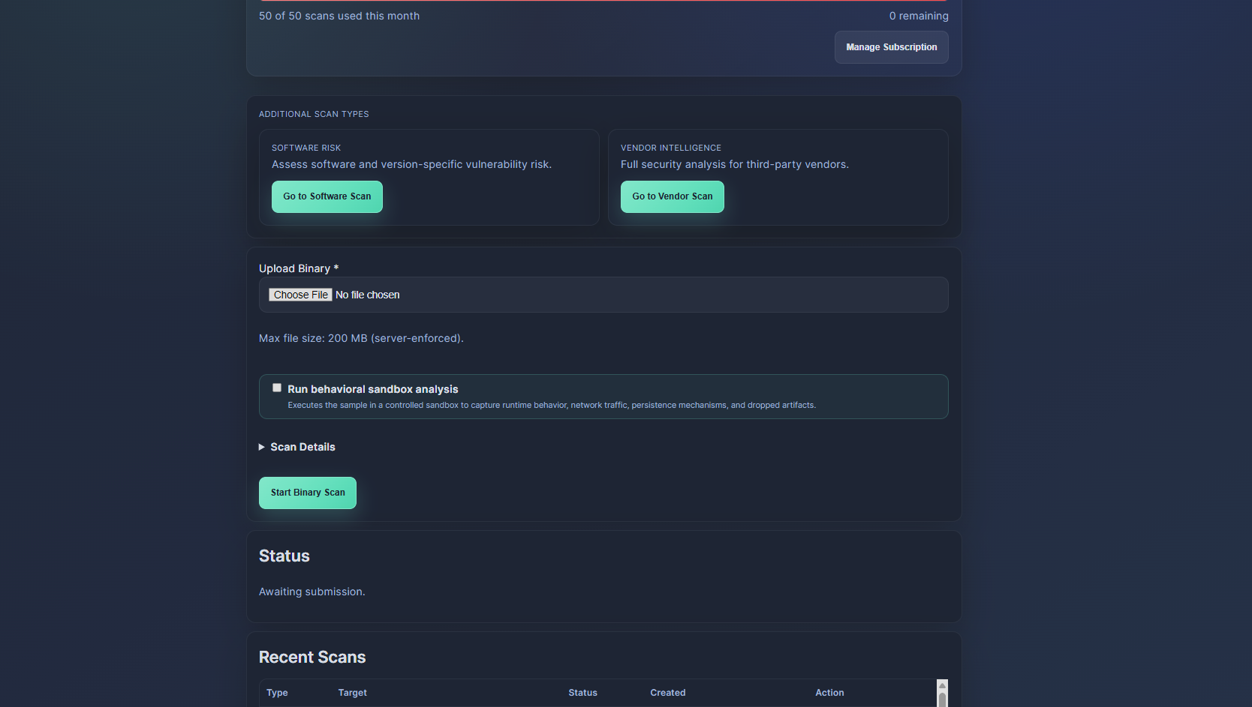Select the Status column header in Recent Scans
Viewport: 1252px width, 707px height.
(582, 693)
